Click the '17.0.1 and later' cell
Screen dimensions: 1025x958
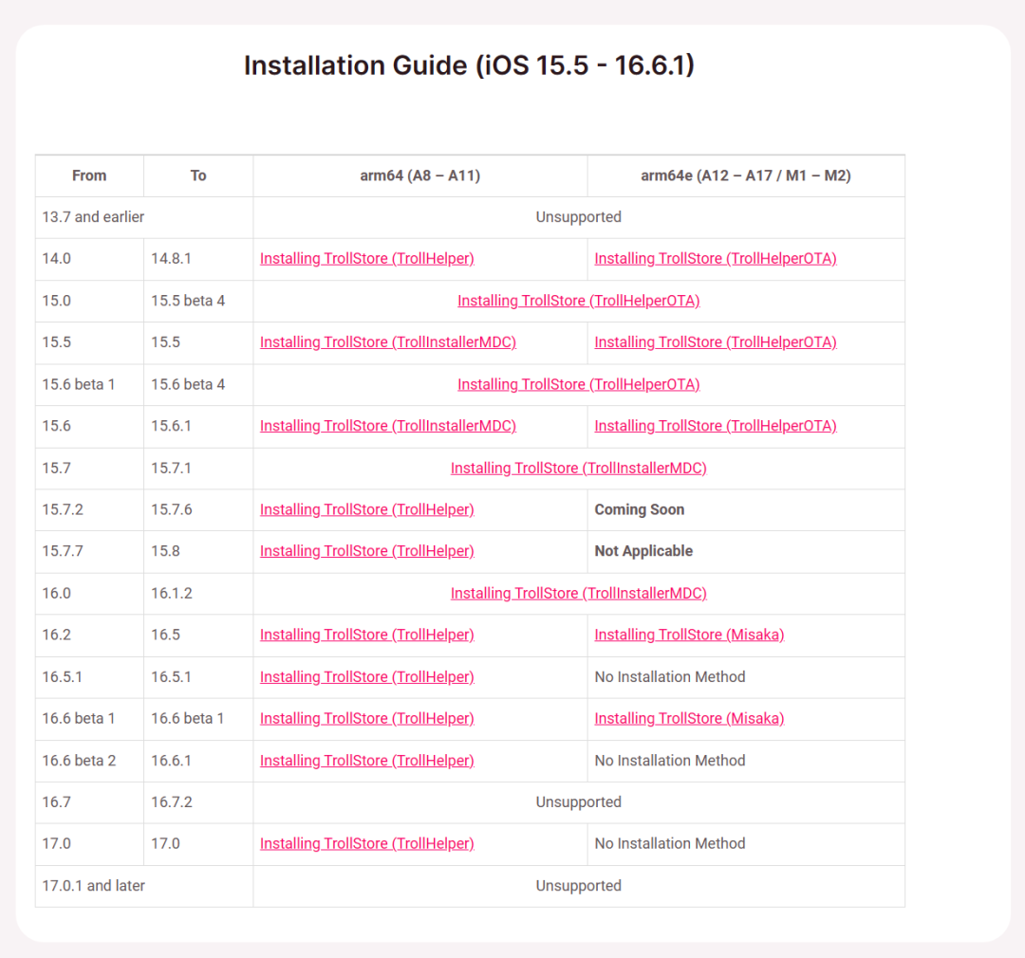pyautogui.click(x=144, y=886)
